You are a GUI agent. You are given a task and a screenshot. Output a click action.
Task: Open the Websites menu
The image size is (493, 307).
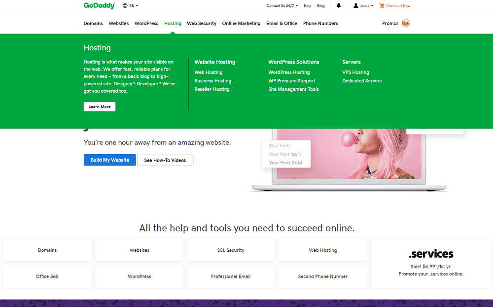pyautogui.click(x=118, y=24)
